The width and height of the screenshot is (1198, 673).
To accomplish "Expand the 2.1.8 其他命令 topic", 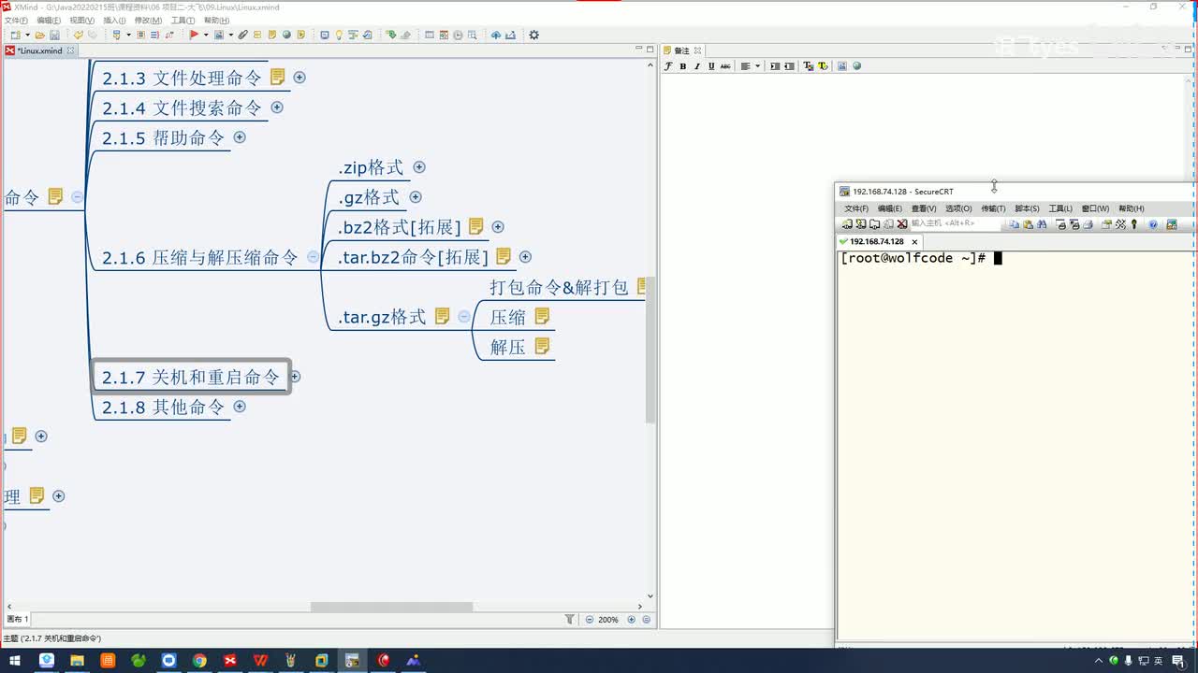I will coord(240,407).
